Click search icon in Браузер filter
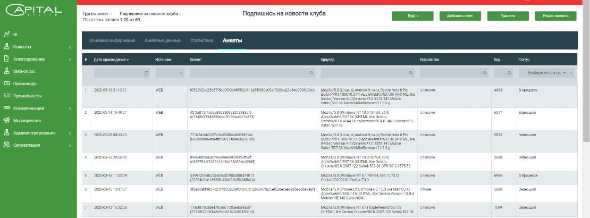The image size is (590, 218). [x=410, y=73]
